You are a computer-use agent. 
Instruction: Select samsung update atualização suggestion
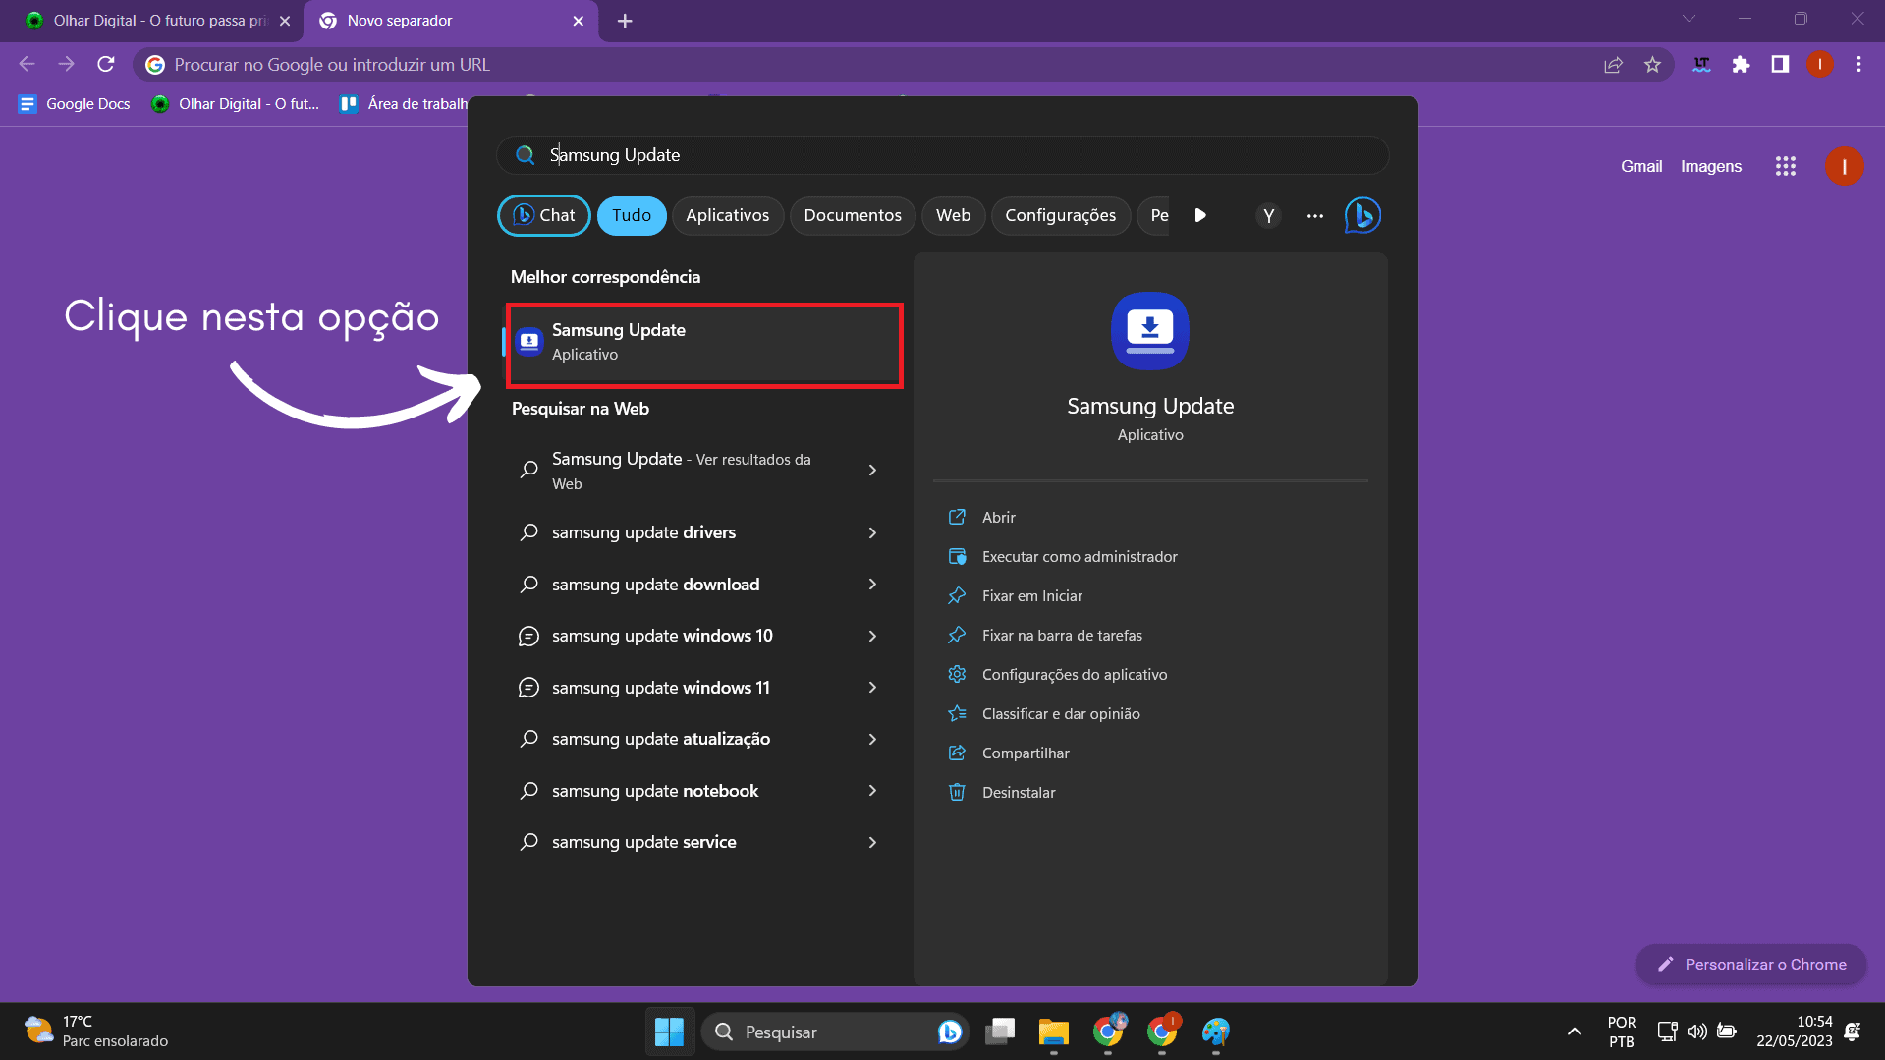pos(661,739)
